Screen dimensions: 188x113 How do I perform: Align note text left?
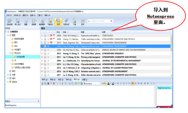coord(133,84)
